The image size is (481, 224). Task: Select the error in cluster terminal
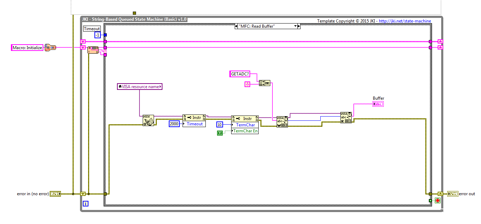pyautogui.click(x=56, y=193)
